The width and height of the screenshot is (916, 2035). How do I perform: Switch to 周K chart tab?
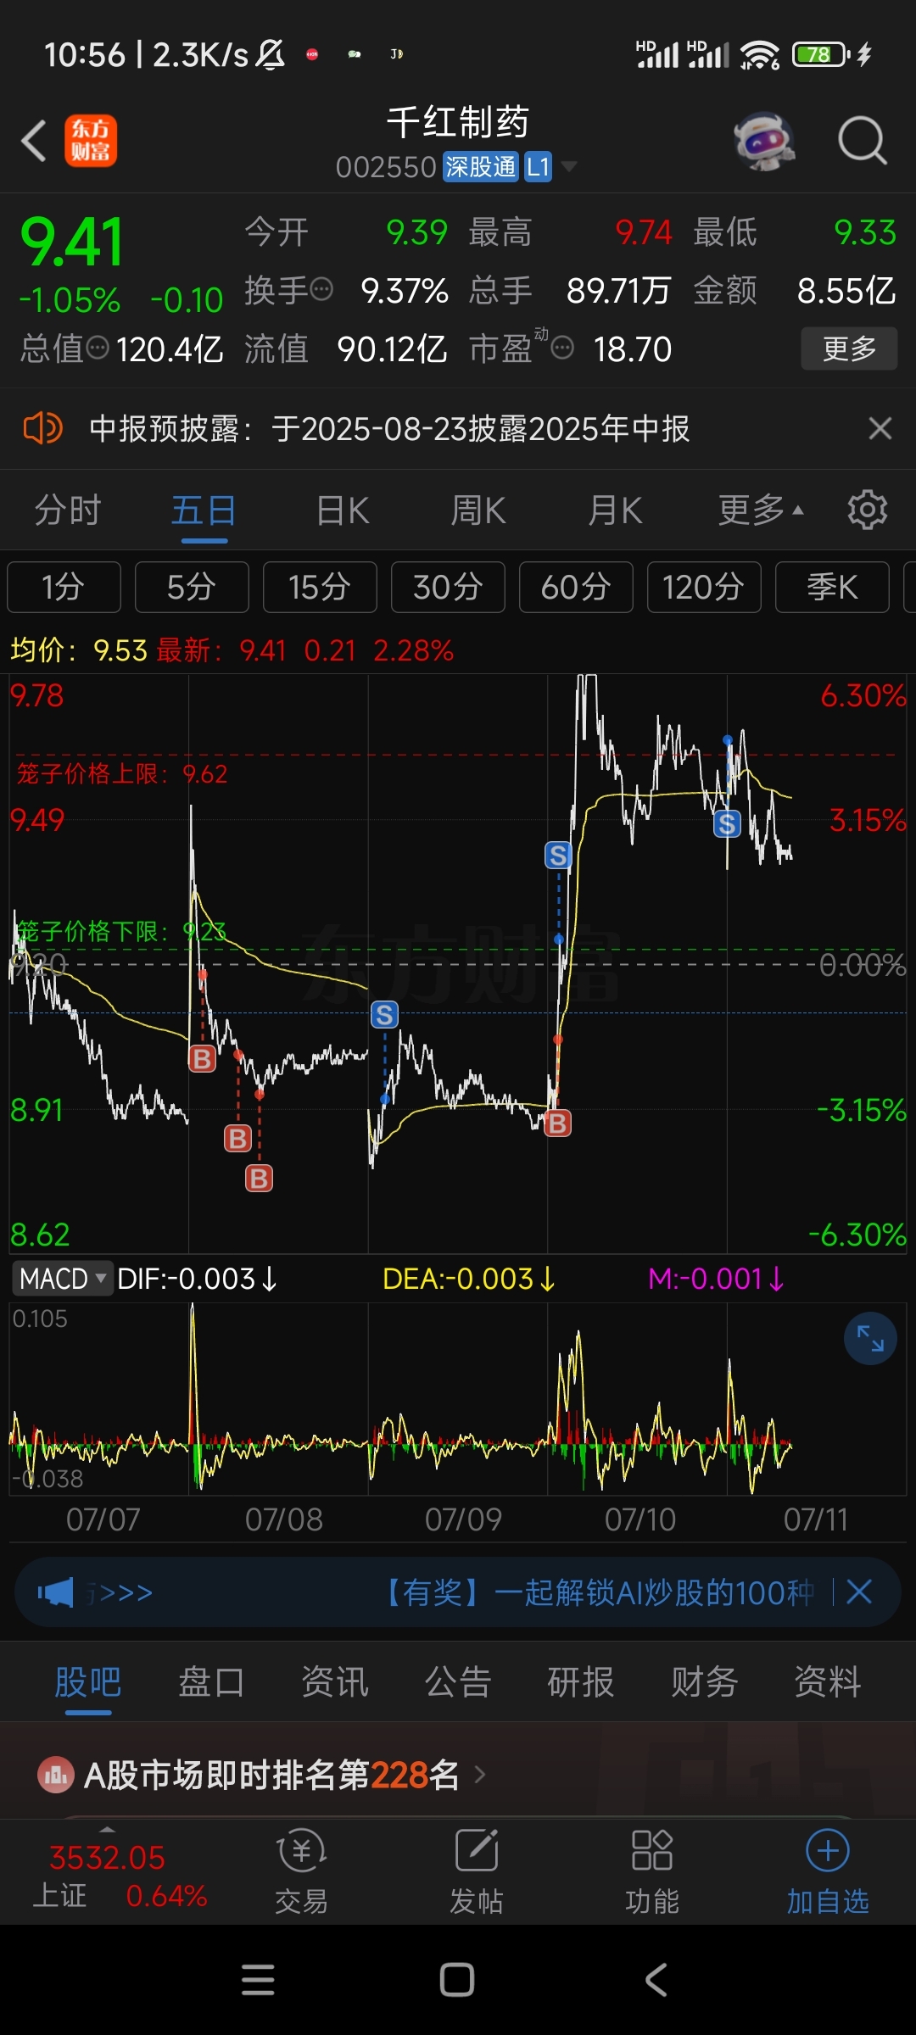click(478, 510)
